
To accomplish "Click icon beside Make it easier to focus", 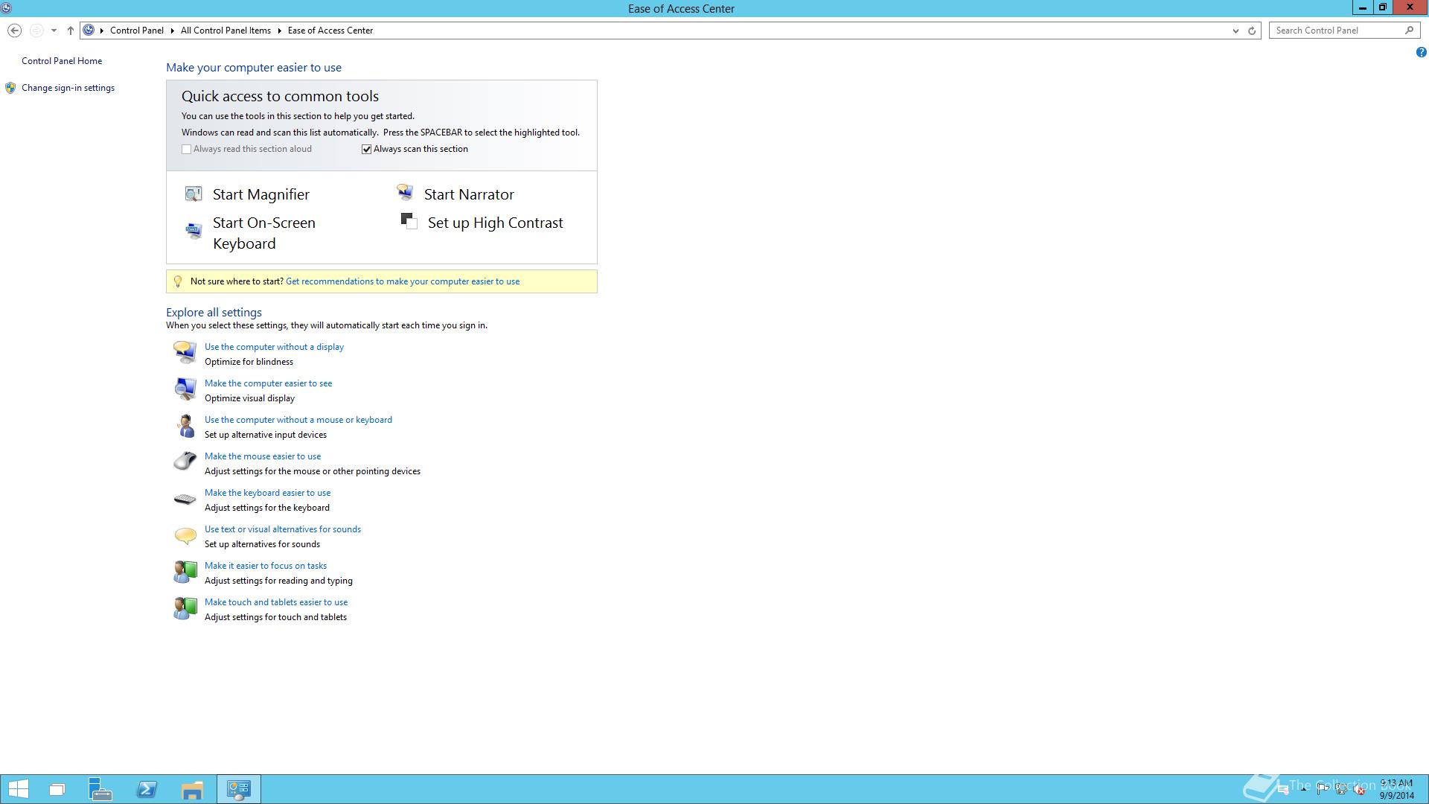I will [185, 572].
